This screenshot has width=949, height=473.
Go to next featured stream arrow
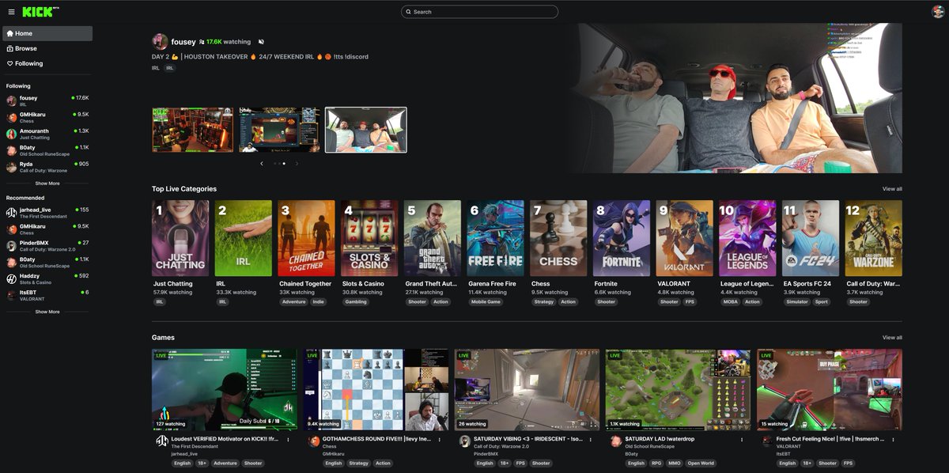[x=297, y=164]
